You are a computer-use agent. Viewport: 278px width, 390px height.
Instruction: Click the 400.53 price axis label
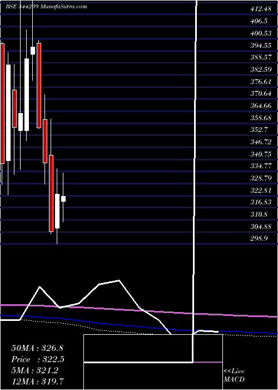pyautogui.click(x=261, y=33)
